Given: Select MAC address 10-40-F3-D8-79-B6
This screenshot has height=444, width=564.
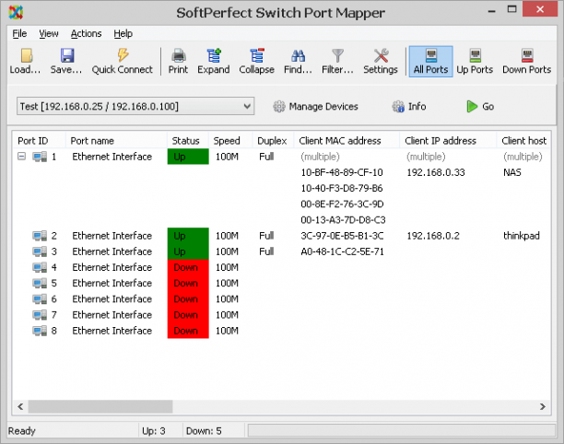Looking at the screenshot, I should pos(342,189).
